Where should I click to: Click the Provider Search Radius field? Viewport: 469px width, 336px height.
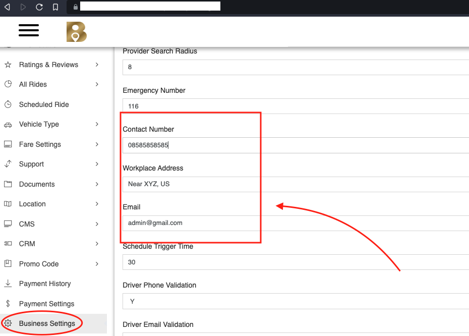296,67
